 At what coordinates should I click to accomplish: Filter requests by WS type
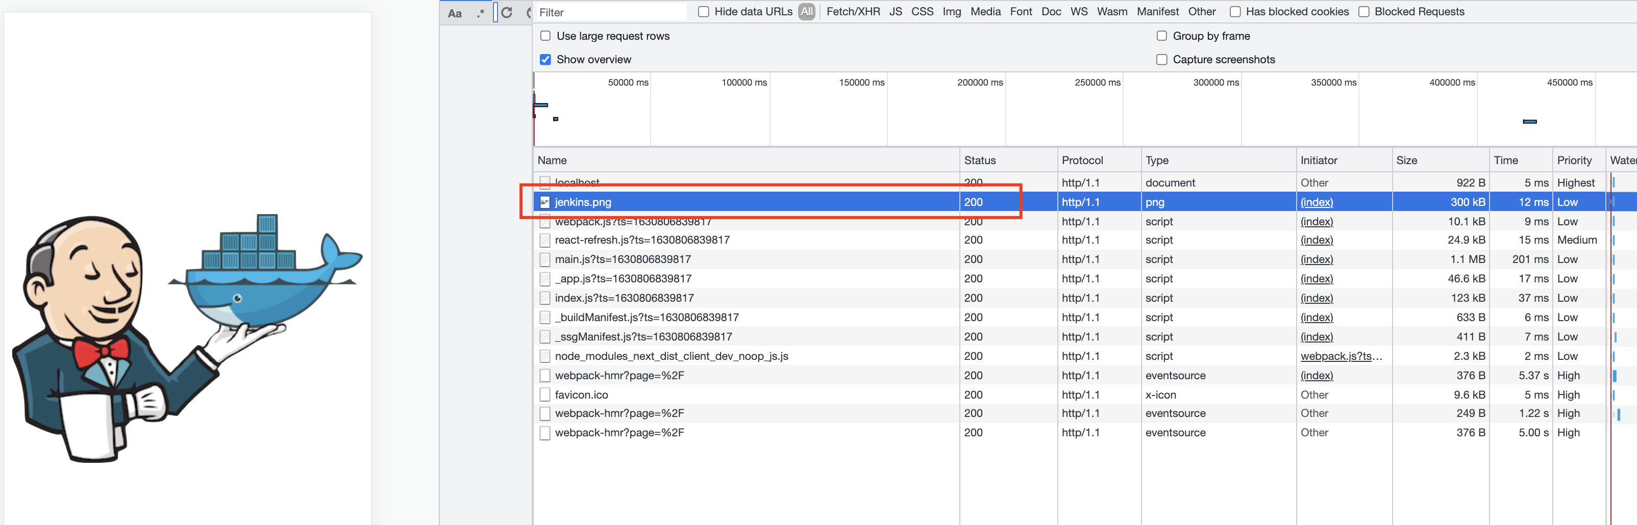(1078, 11)
